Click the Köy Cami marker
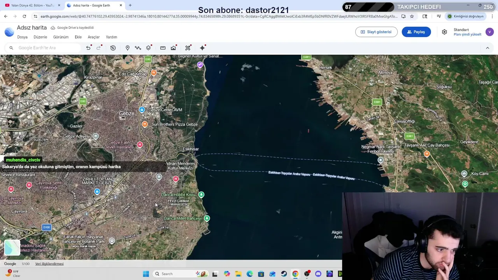Viewport: 498px width, 280px height. click(x=464, y=174)
